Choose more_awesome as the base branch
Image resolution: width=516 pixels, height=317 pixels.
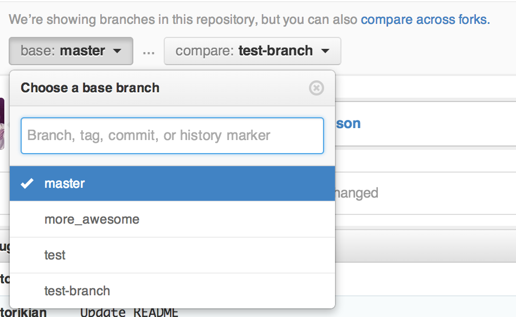pyautogui.click(x=92, y=219)
